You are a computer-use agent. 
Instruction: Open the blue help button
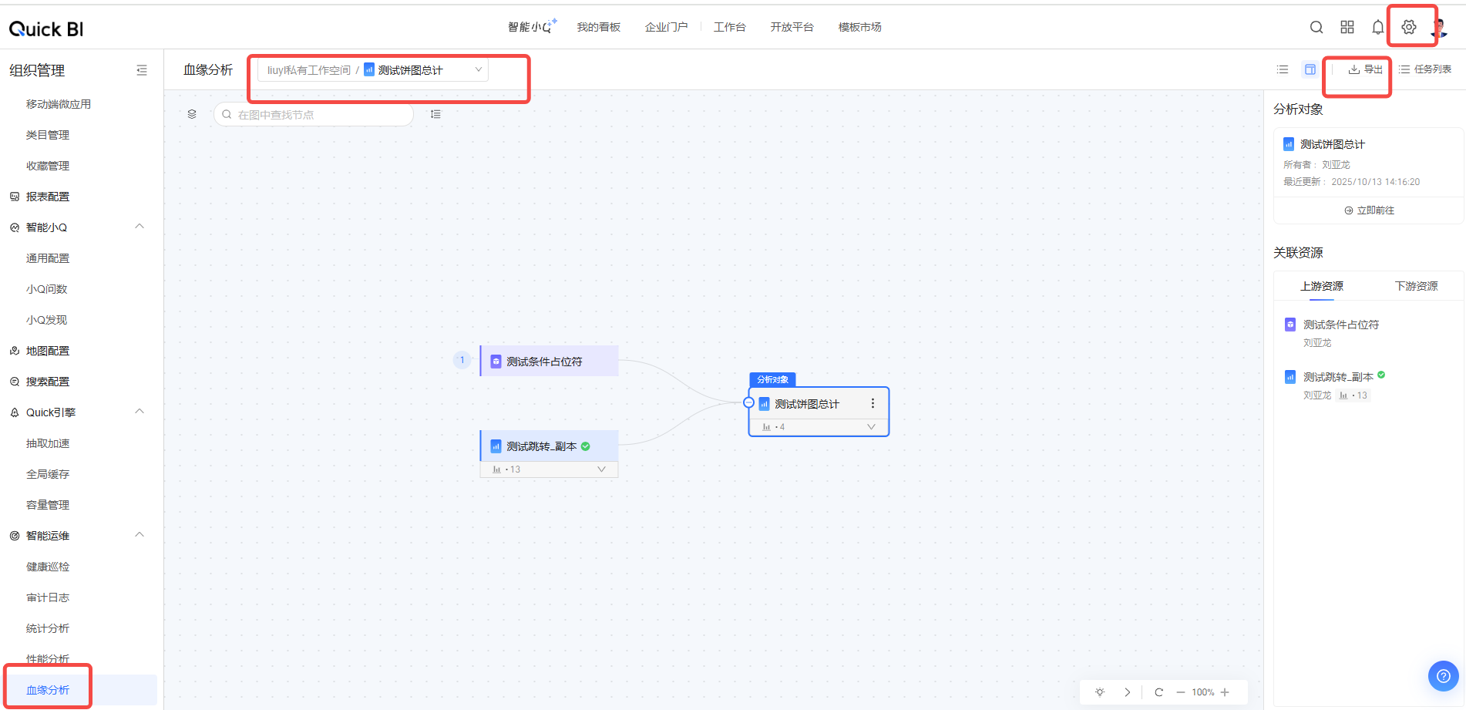pos(1443,676)
